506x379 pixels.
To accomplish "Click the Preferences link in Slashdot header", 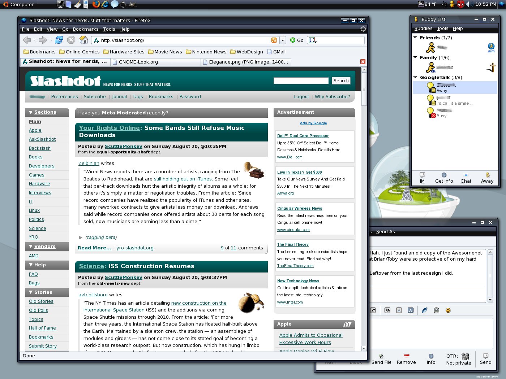I will 64,97.
